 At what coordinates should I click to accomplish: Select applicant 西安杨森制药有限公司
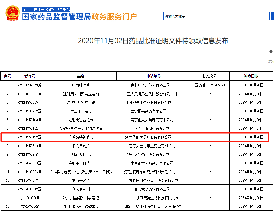click(148, 111)
